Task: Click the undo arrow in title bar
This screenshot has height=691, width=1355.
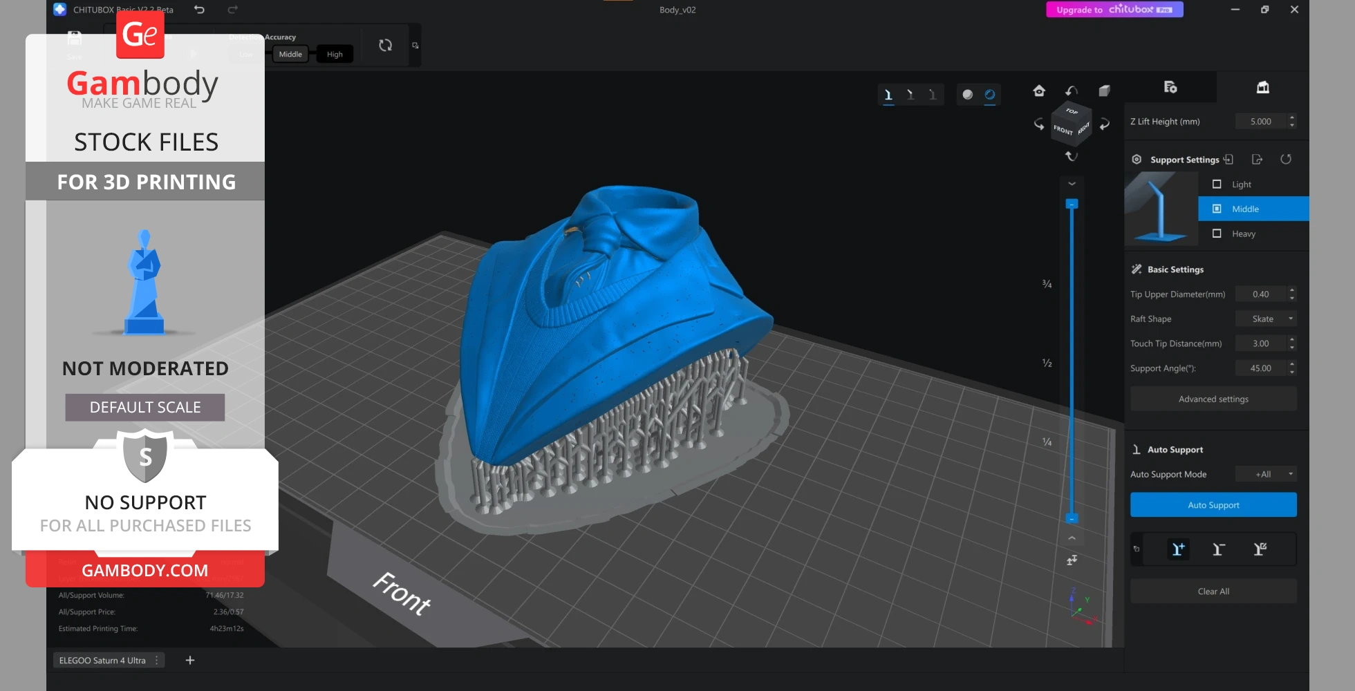Action: pos(200,10)
